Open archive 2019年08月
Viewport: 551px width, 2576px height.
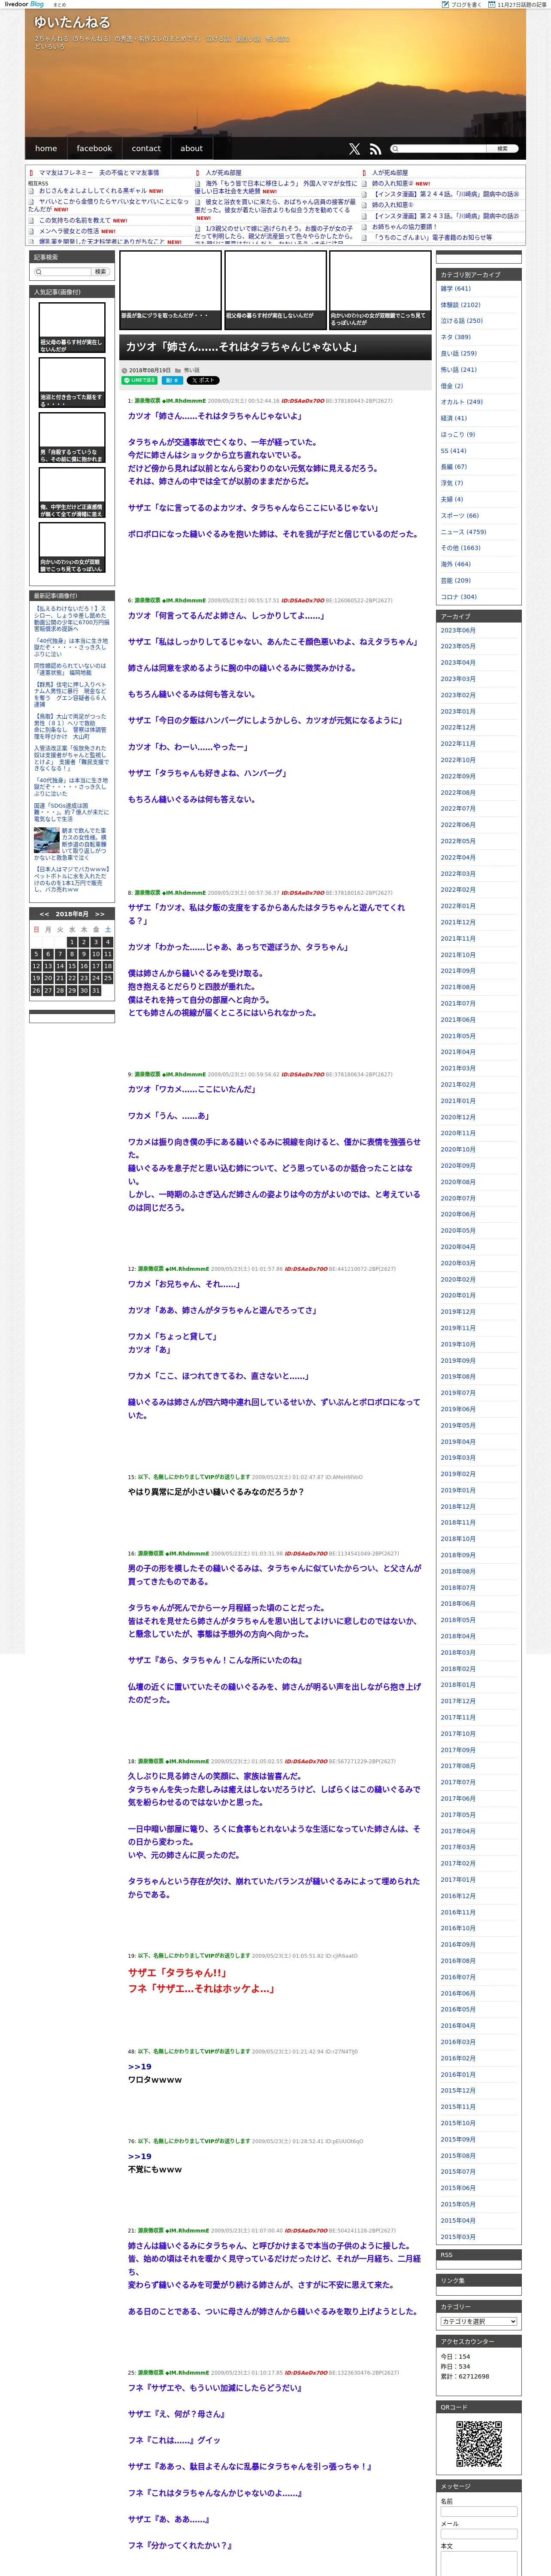458,1376
